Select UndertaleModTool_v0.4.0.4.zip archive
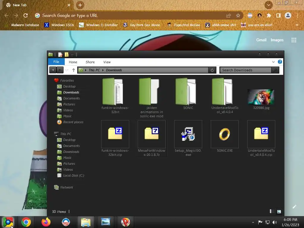This screenshot has height=228, width=304. click(261, 138)
